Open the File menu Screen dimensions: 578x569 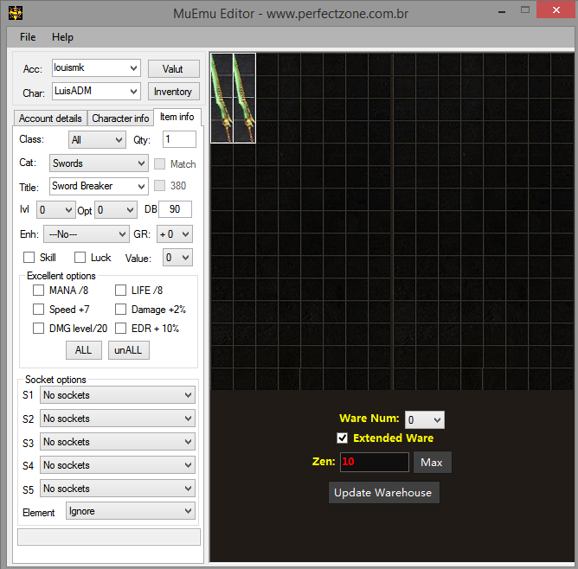(28, 37)
